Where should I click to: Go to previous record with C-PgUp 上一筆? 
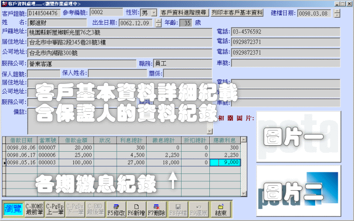pyautogui.click(x=55, y=209)
